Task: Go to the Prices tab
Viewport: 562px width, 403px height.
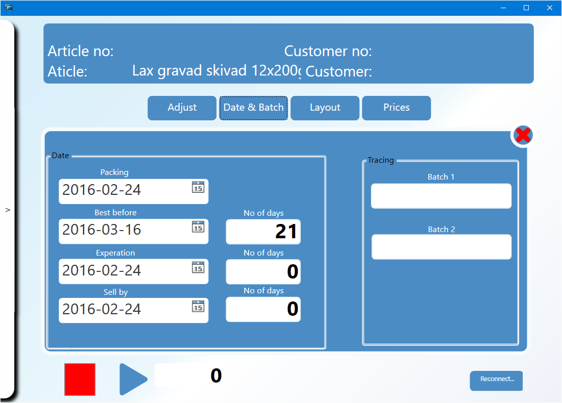Action: coord(397,108)
